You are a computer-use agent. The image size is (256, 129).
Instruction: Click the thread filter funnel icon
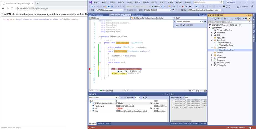coord(173,10)
